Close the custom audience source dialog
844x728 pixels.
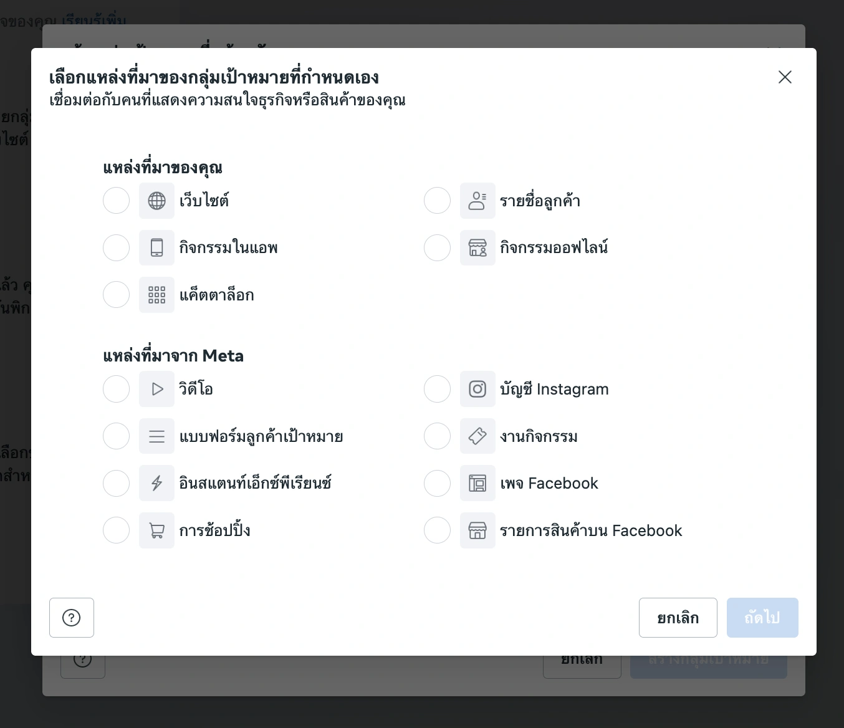785,77
